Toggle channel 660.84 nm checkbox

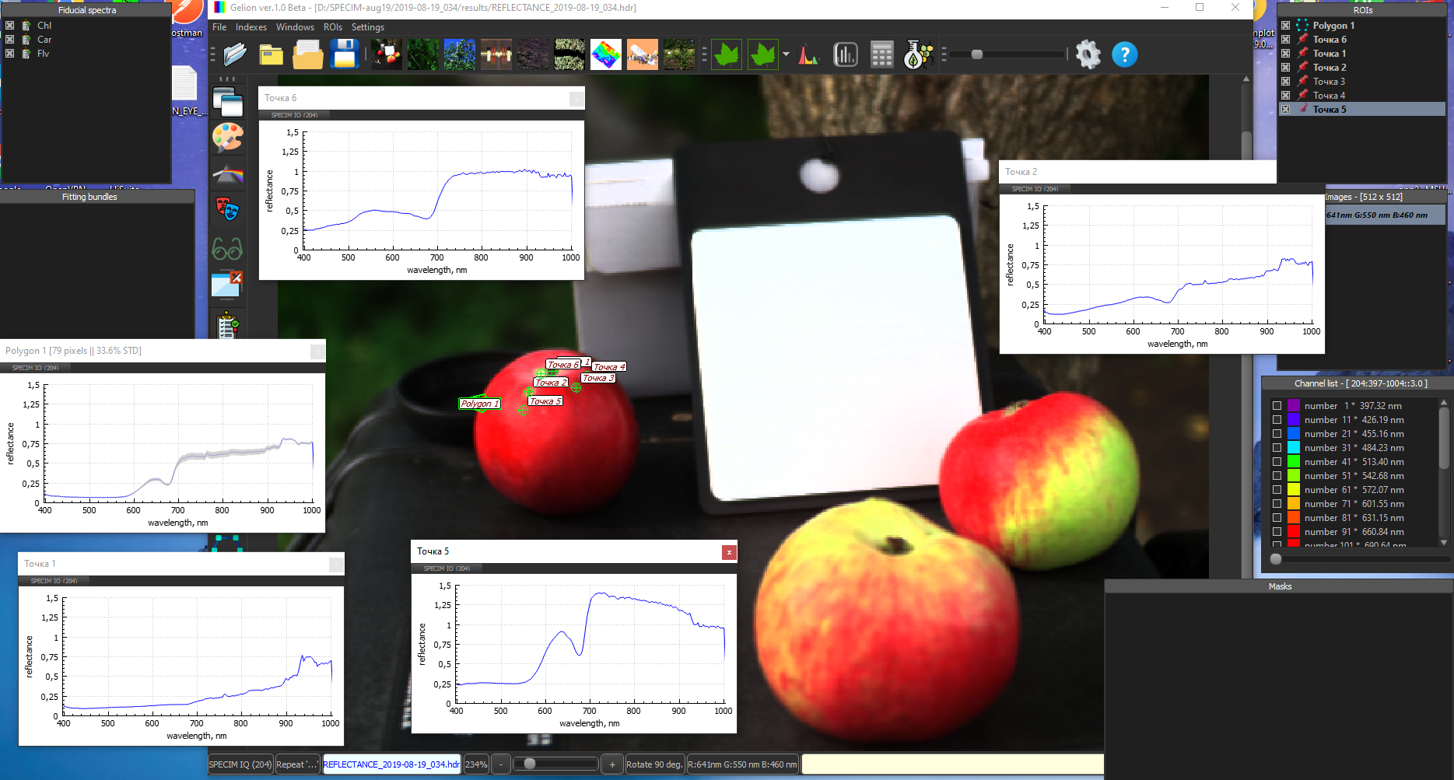pyautogui.click(x=1277, y=532)
